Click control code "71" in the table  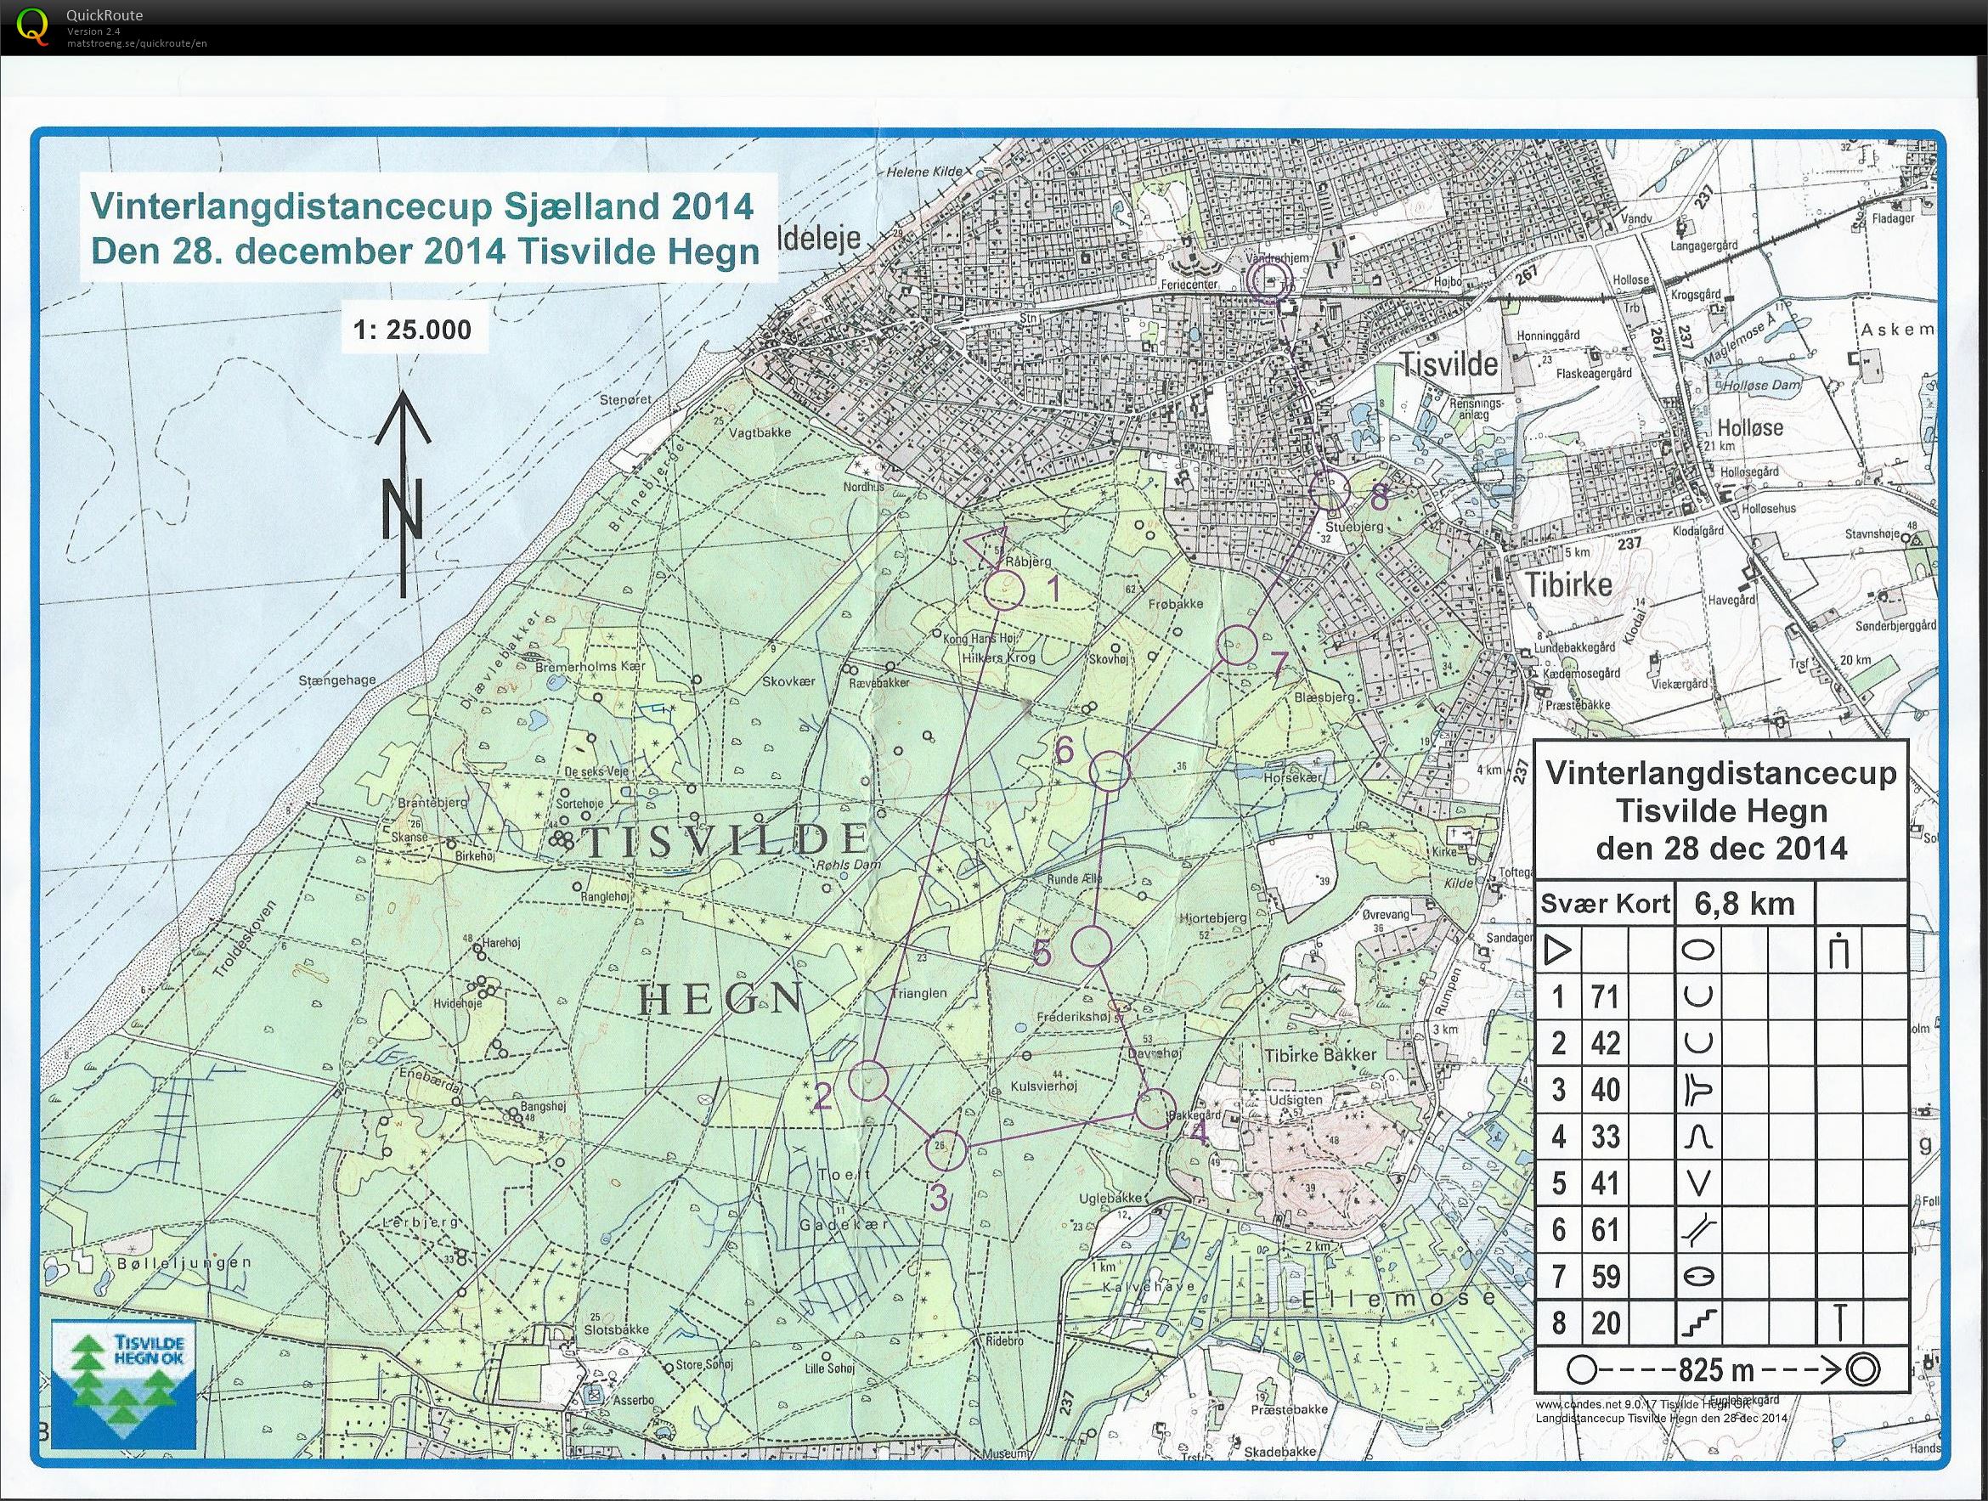pos(1604,996)
